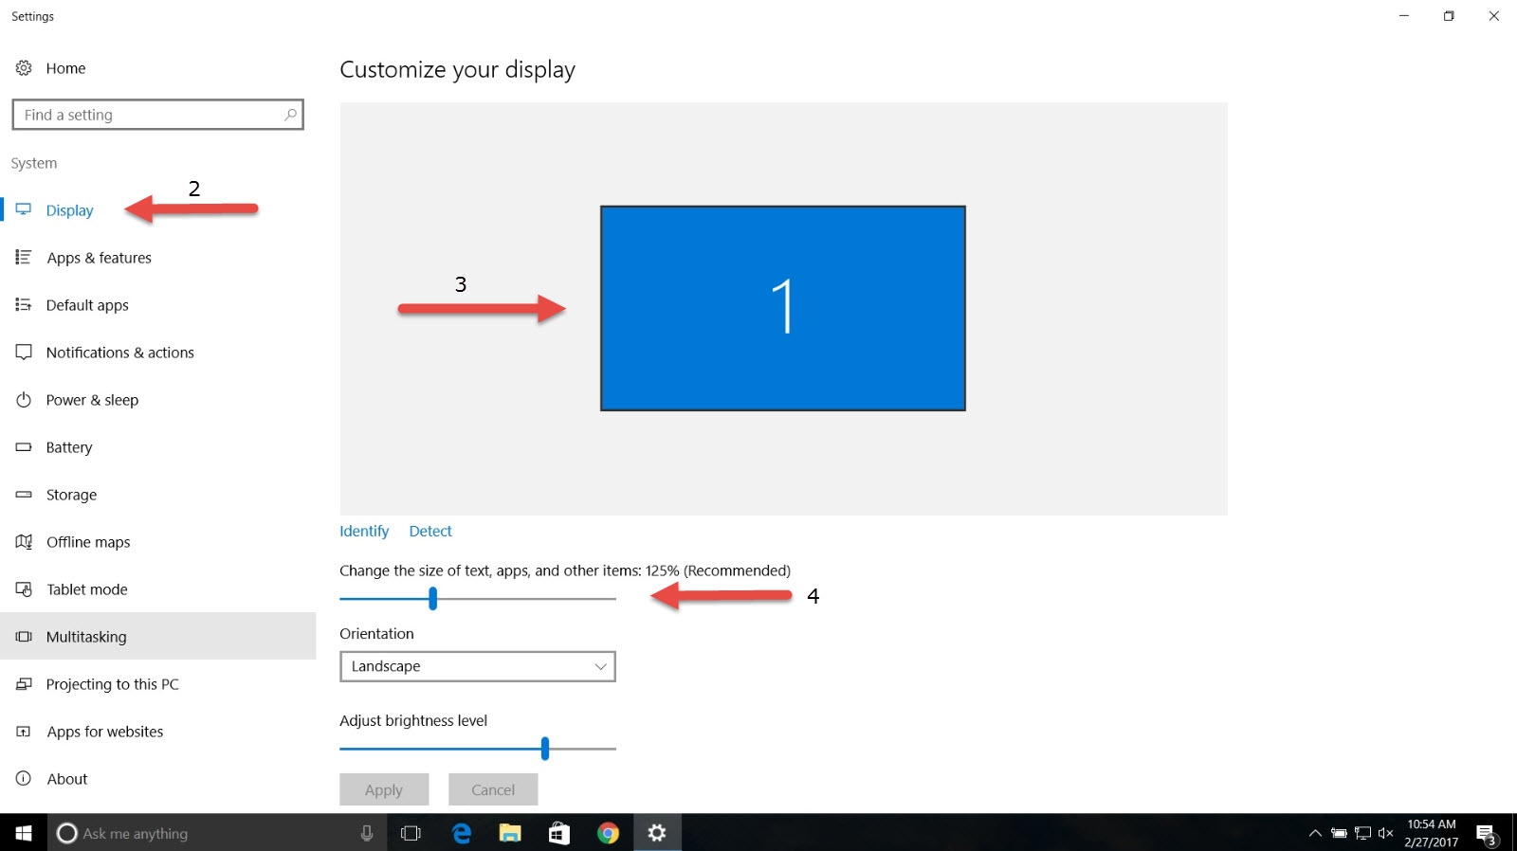Click the Detect link
This screenshot has height=851, width=1517.
pyautogui.click(x=430, y=531)
